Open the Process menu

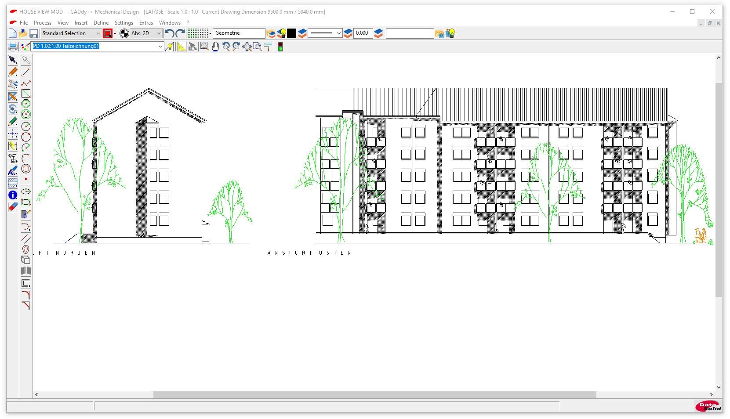coord(43,23)
